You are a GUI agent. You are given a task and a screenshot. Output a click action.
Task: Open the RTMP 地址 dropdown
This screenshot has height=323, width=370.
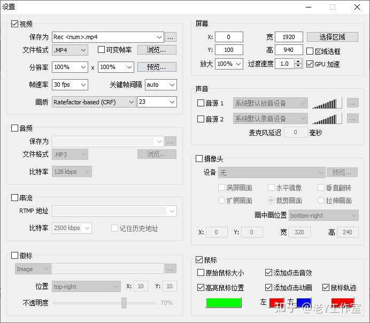114,211
